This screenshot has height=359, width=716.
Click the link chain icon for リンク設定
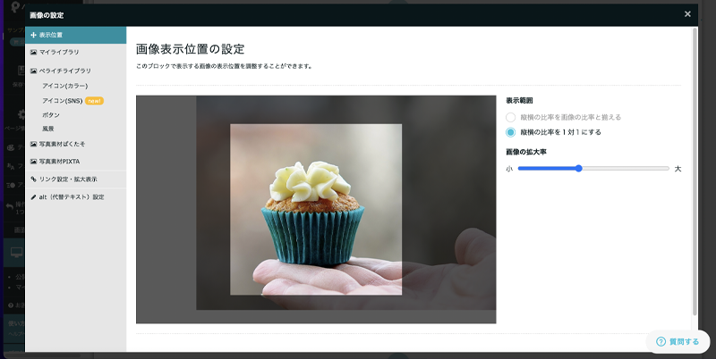click(33, 179)
